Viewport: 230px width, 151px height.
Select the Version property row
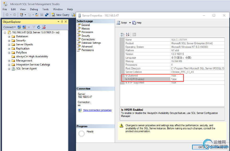click(x=175, y=54)
